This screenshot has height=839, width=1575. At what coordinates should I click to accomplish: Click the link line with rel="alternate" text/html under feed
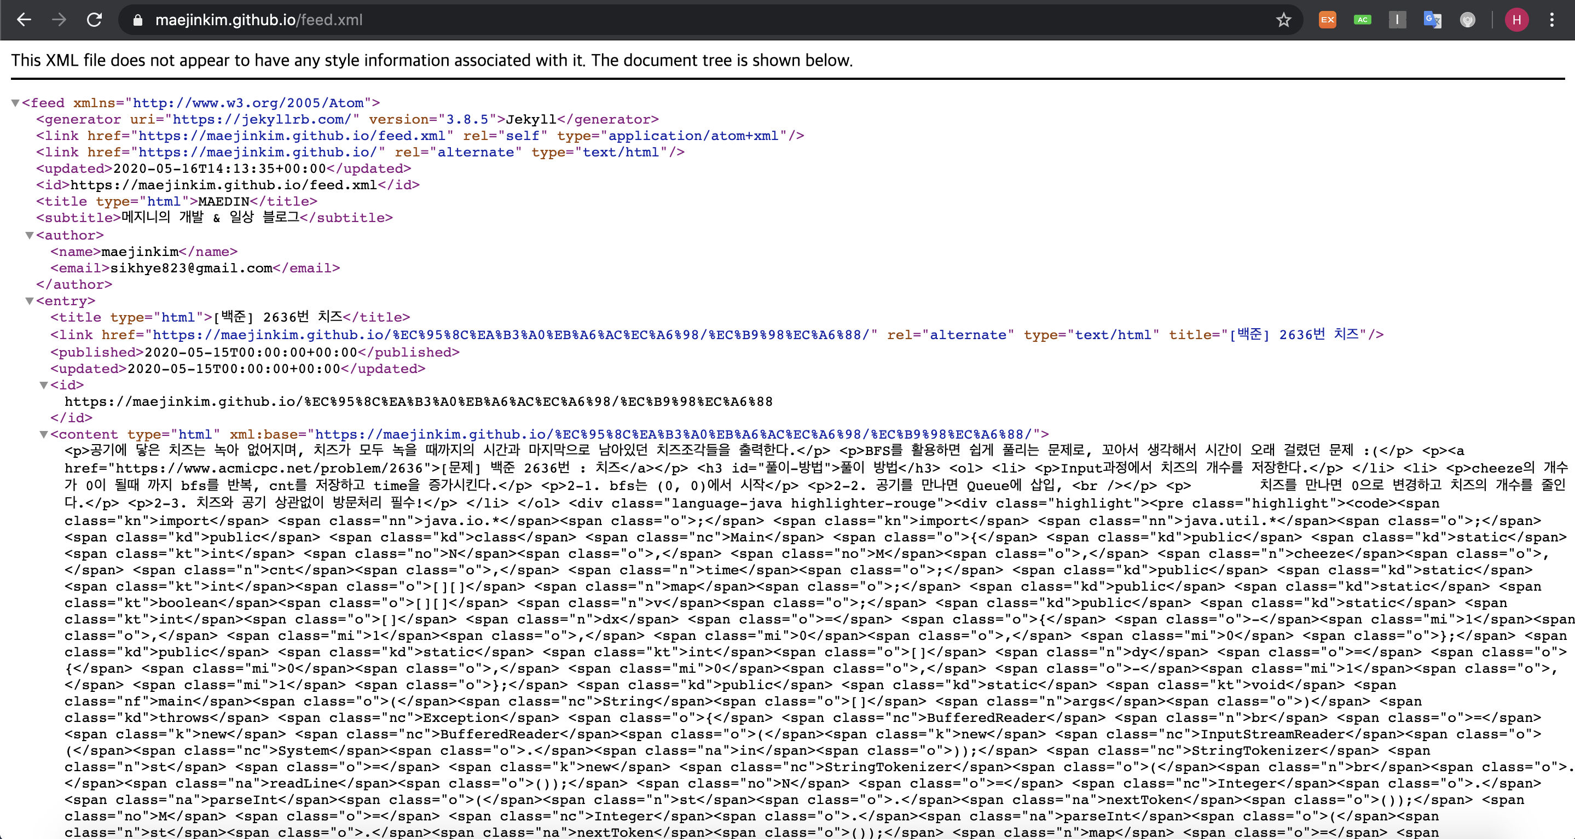[x=360, y=152]
